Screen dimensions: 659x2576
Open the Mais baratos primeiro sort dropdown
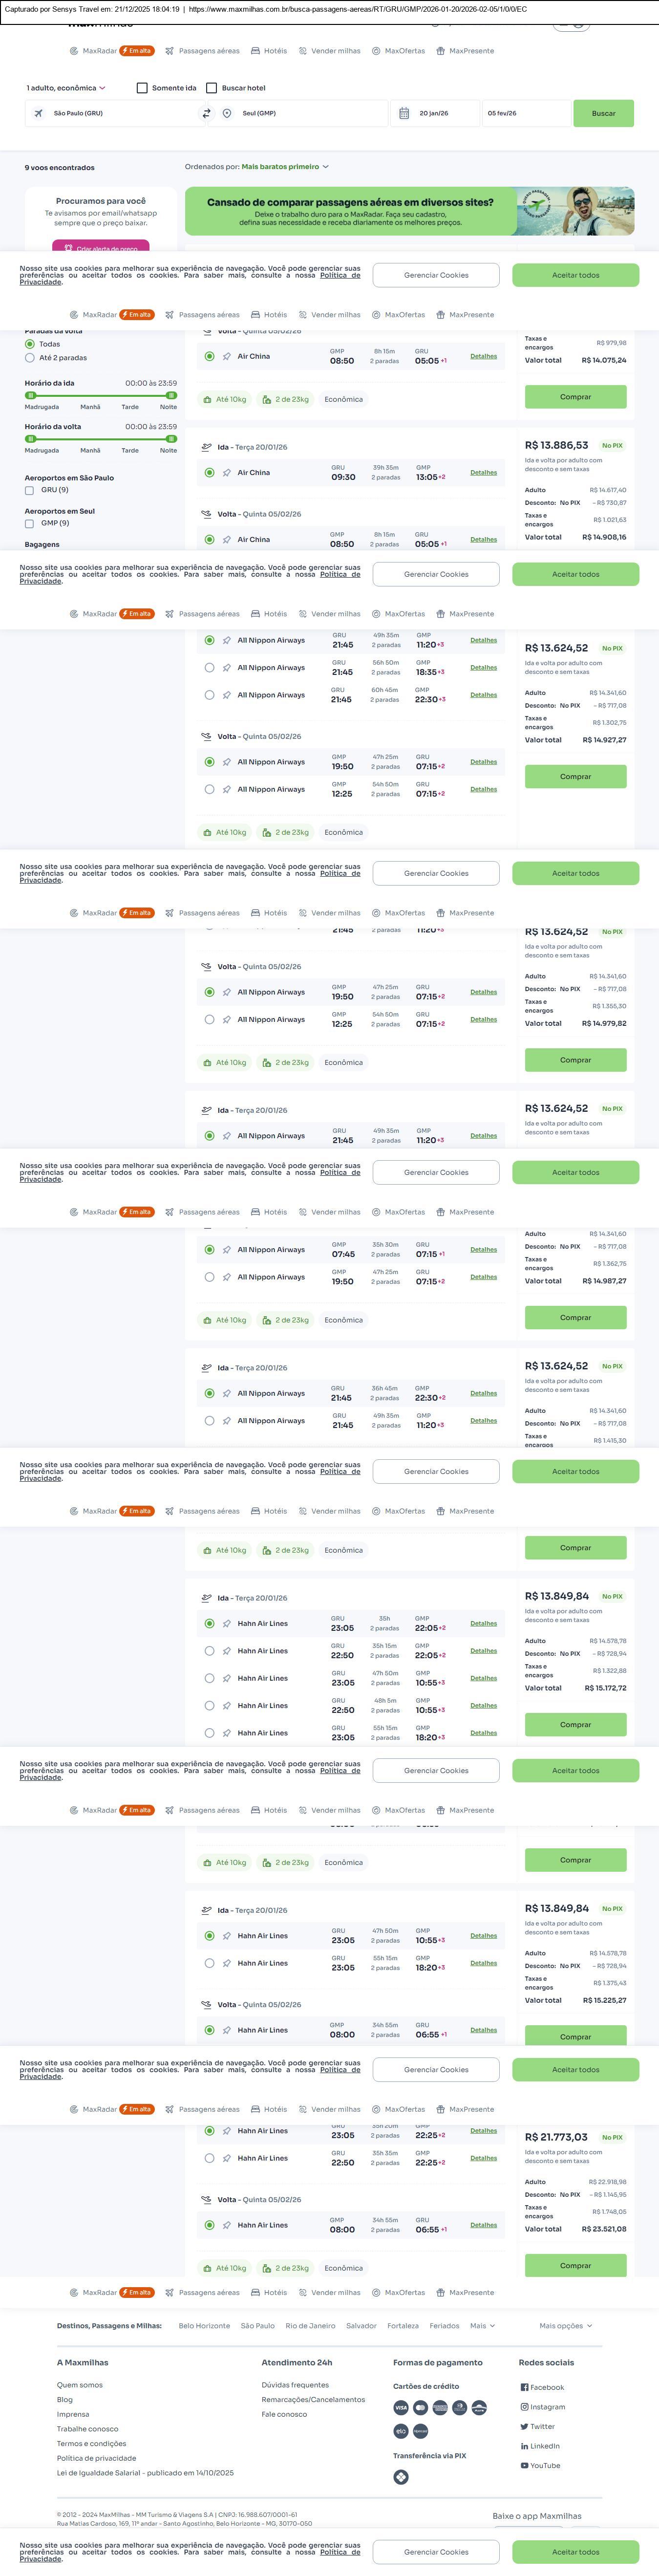(x=285, y=167)
